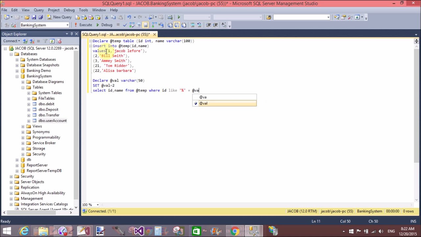Expand the Programmability folder node

coord(23,137)
